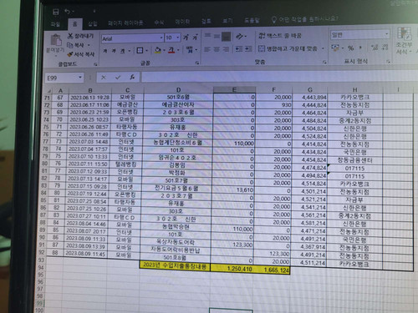
Task: Open Font group dialog launcher
Action: (x=197, y=63)
